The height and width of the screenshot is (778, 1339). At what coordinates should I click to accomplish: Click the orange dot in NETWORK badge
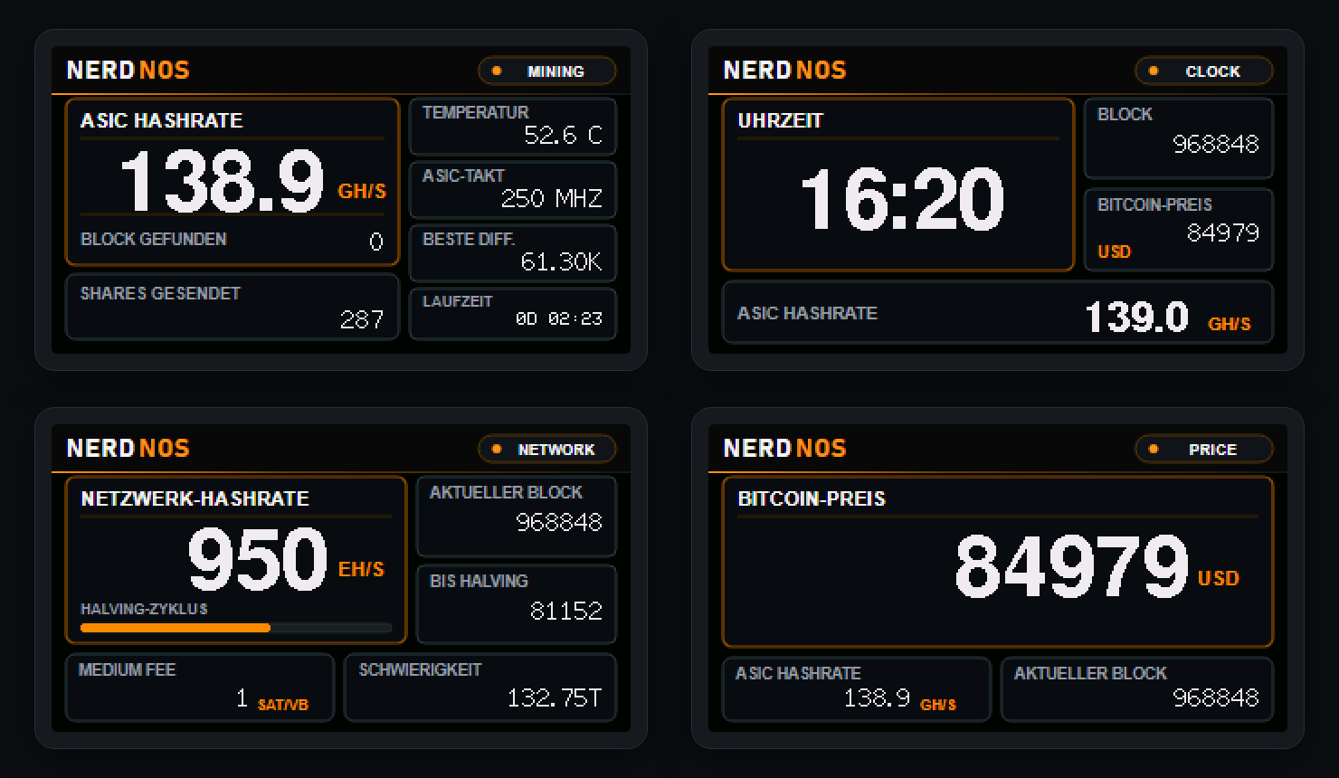coord(497,449)
